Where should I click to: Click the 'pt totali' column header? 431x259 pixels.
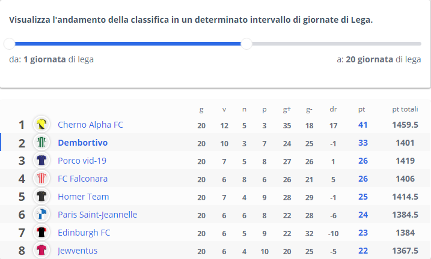pos(405,109)
